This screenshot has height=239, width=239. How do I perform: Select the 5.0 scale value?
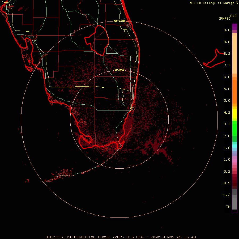(227, 101)
